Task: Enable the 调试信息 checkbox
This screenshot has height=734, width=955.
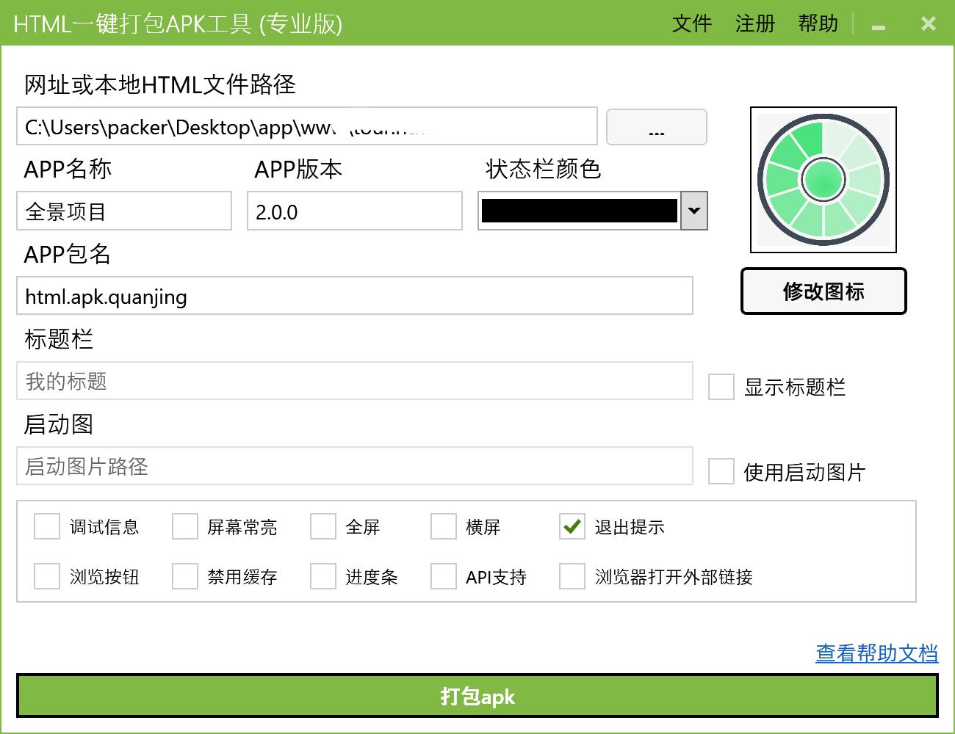Action: [47, 526]
